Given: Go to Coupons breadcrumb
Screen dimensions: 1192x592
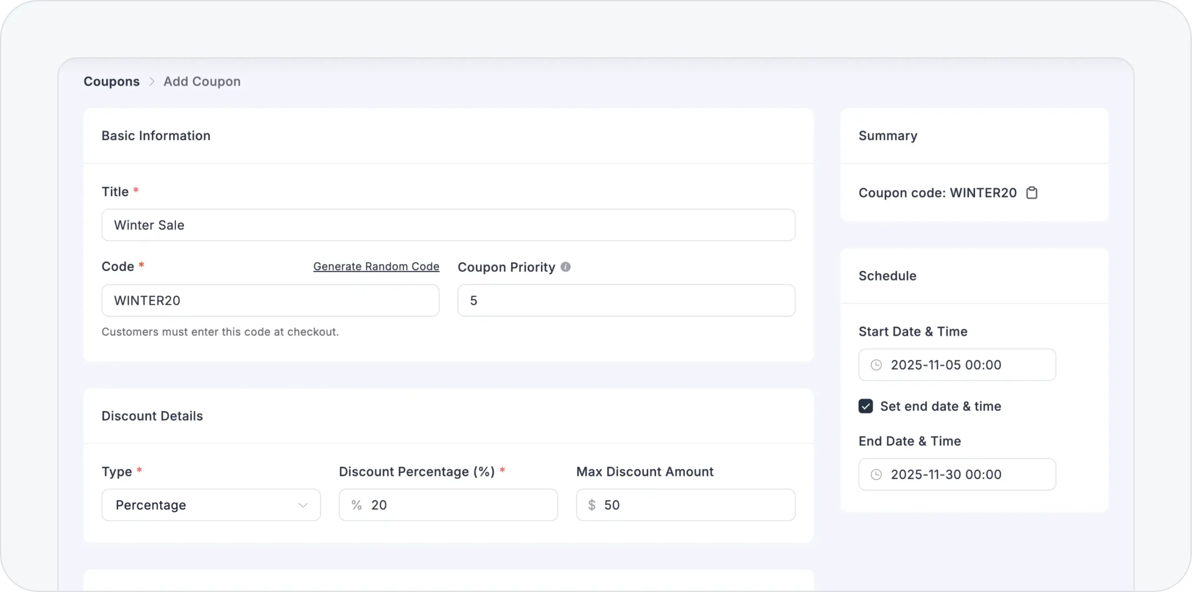Looking at the screenshot, I should [x=111, y=81].
